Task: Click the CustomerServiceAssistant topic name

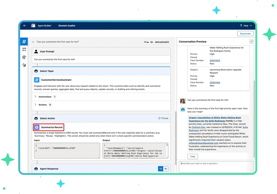Action: click(x=56, y=80)
